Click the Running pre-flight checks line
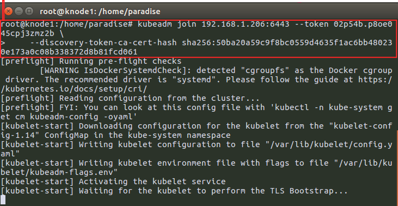 click(91, 61)
